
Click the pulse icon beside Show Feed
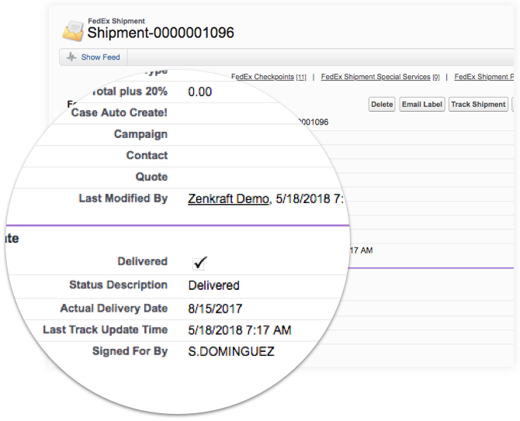tap(71, 57)
